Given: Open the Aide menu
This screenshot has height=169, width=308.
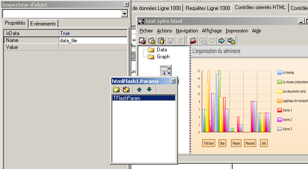Looking at the screenshot, I should click(x=257, y=31).
